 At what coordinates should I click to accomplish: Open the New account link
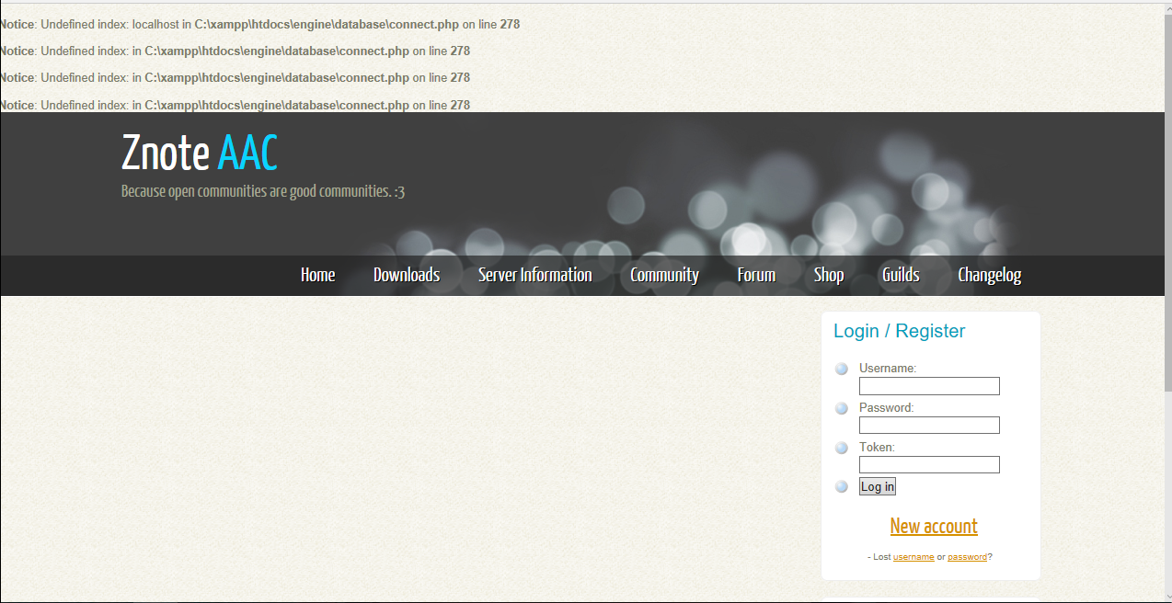tap(934, 527)
